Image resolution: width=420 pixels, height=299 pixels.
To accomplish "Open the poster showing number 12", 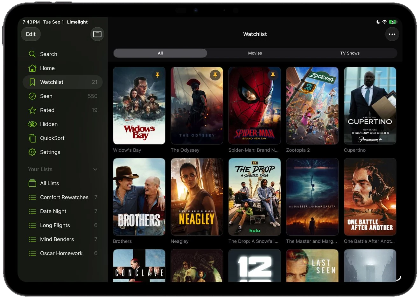I will pyautogui.click(x=255, y=266).
